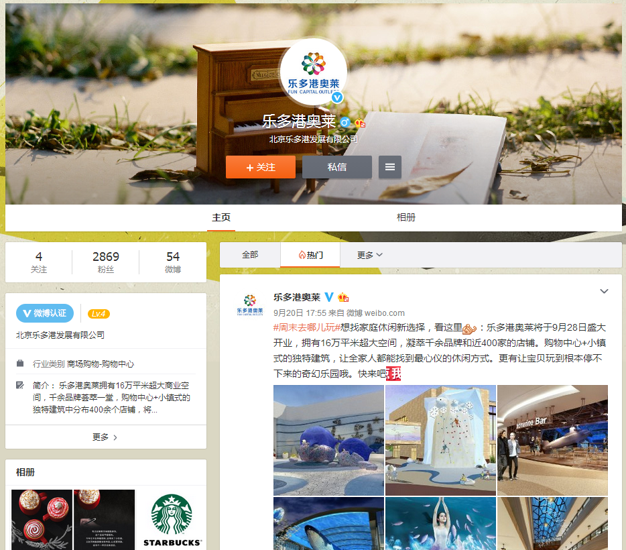Open the 相册 sidebar section header

tap(25, 472)
